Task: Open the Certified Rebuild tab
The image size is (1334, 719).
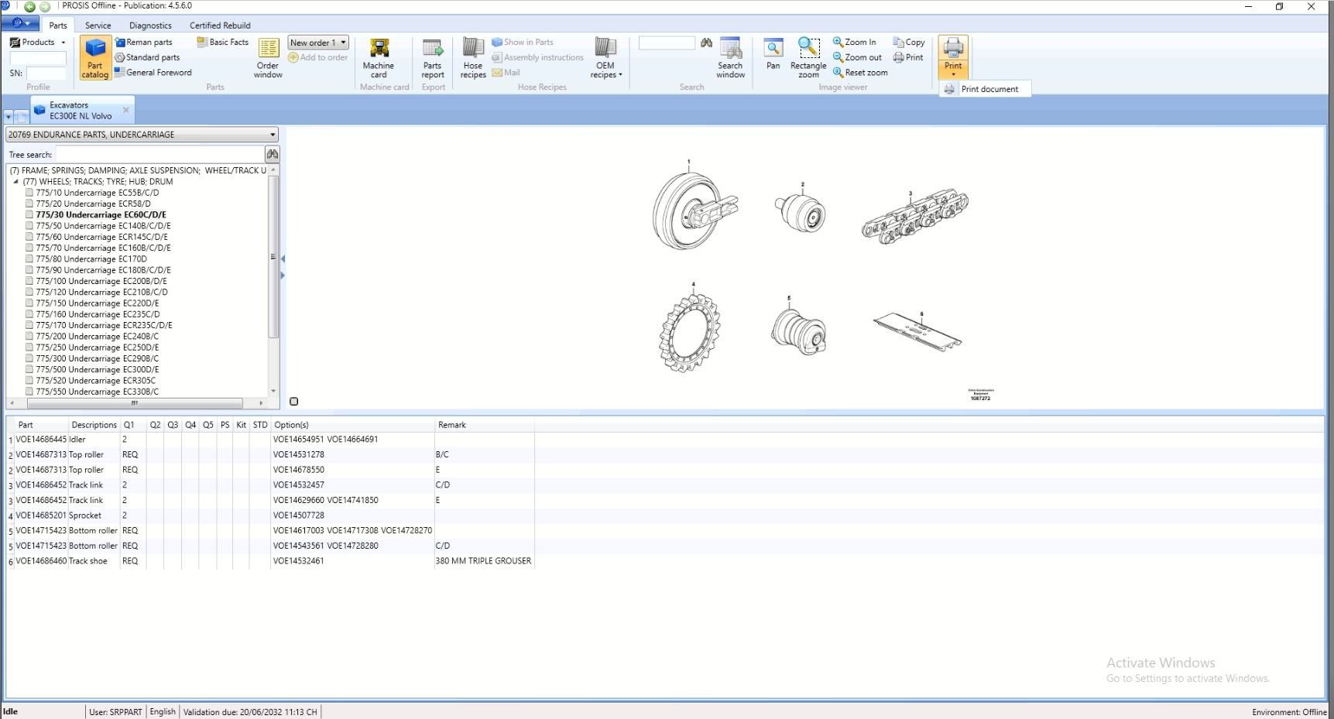Action: tap(220, 26)
